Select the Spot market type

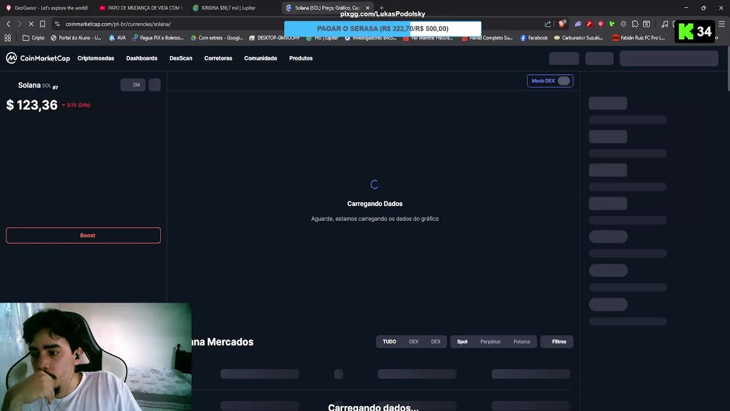(462, 342)
